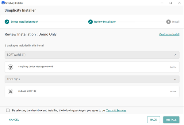The image size is (184, 125).
Task: Click the package icon beside Simplicity Device Manager
Action: (10, 67)
